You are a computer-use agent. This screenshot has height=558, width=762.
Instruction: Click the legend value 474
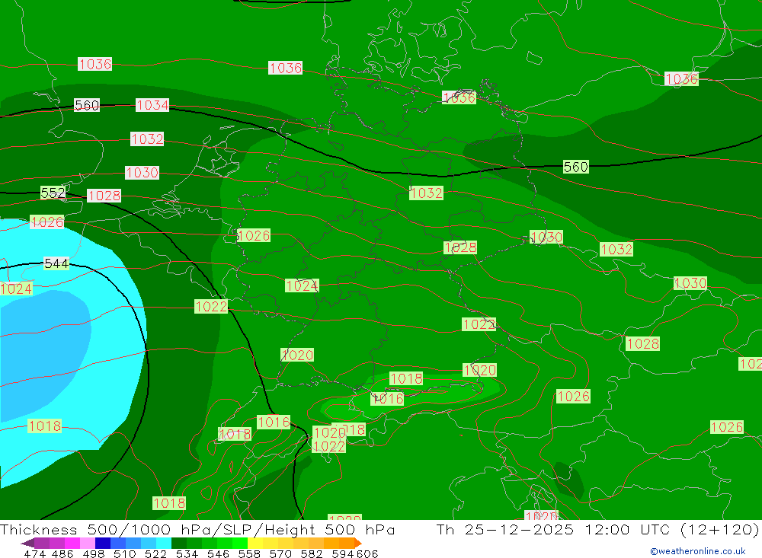pyautogui.click(x=34, y=553)
